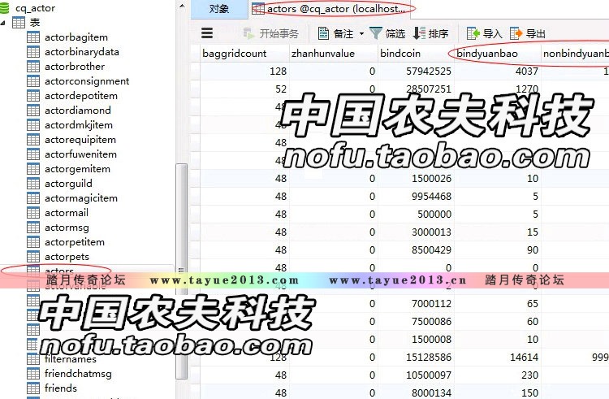Select bindcoin cell 7000112
The width and height of the screenshot is (609, 399).
417,304
